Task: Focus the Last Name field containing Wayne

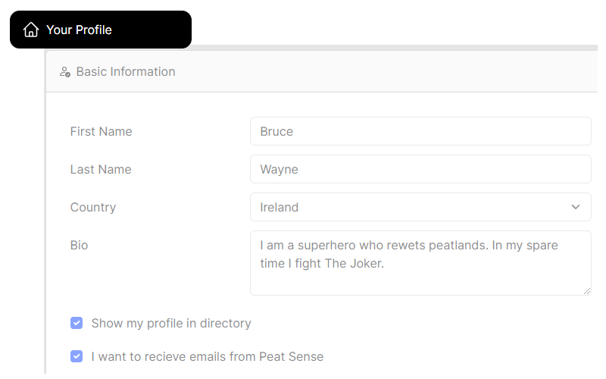Action: (x=420, y=169)
